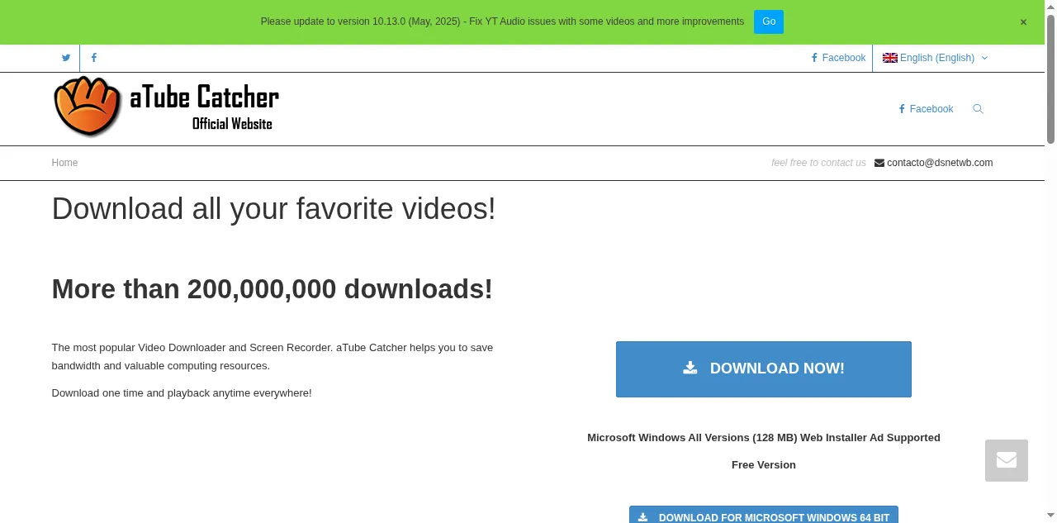Click the contacto@dsnetwb.com email link
The width and height of the screenshot is (1057, 523).
[x=934, y=163]
